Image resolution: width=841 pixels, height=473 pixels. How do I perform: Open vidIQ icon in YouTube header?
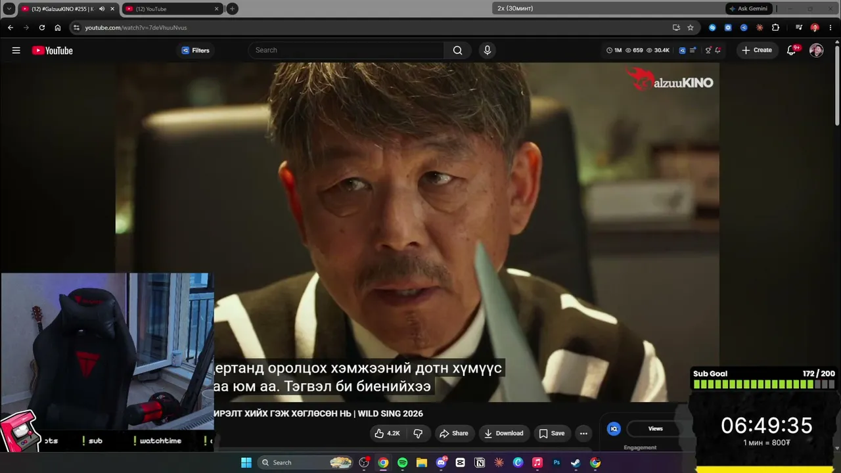pyautogui.click(x=682, y=51)
